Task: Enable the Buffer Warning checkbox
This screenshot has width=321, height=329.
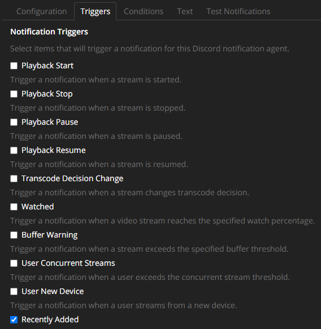Action: (14, 235)
